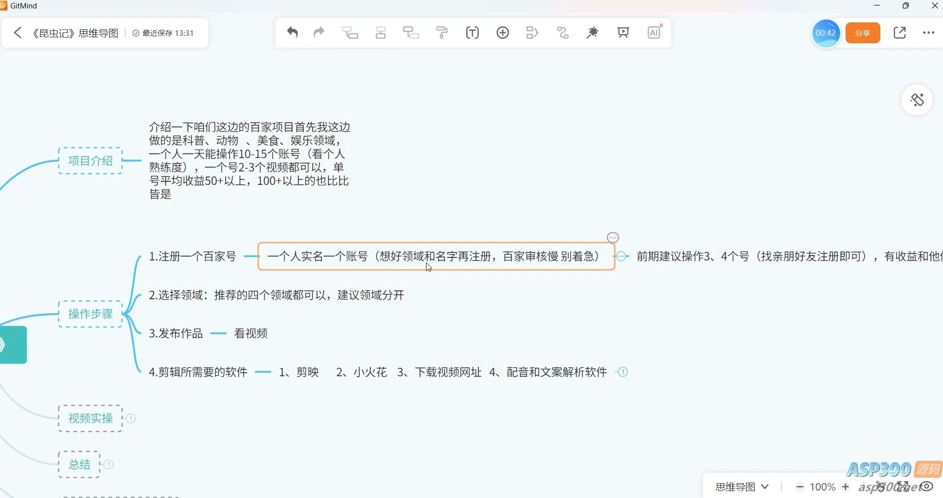Expand the 总结 node's hidden children

(108, 465)
